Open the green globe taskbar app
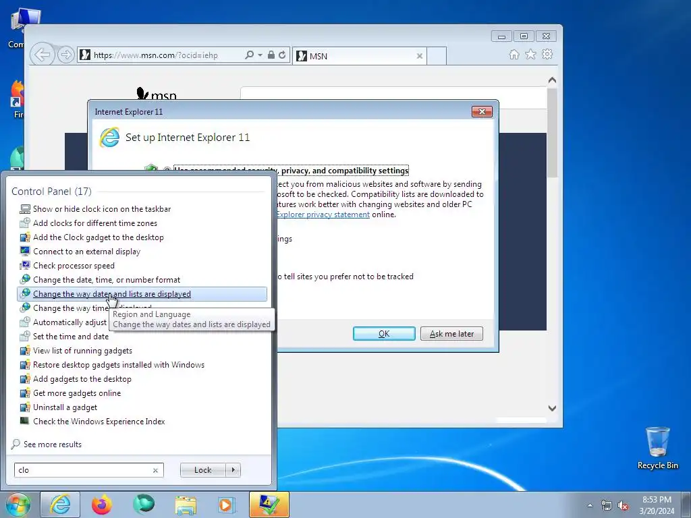This screenshot has height=518, width=691. 144,505
